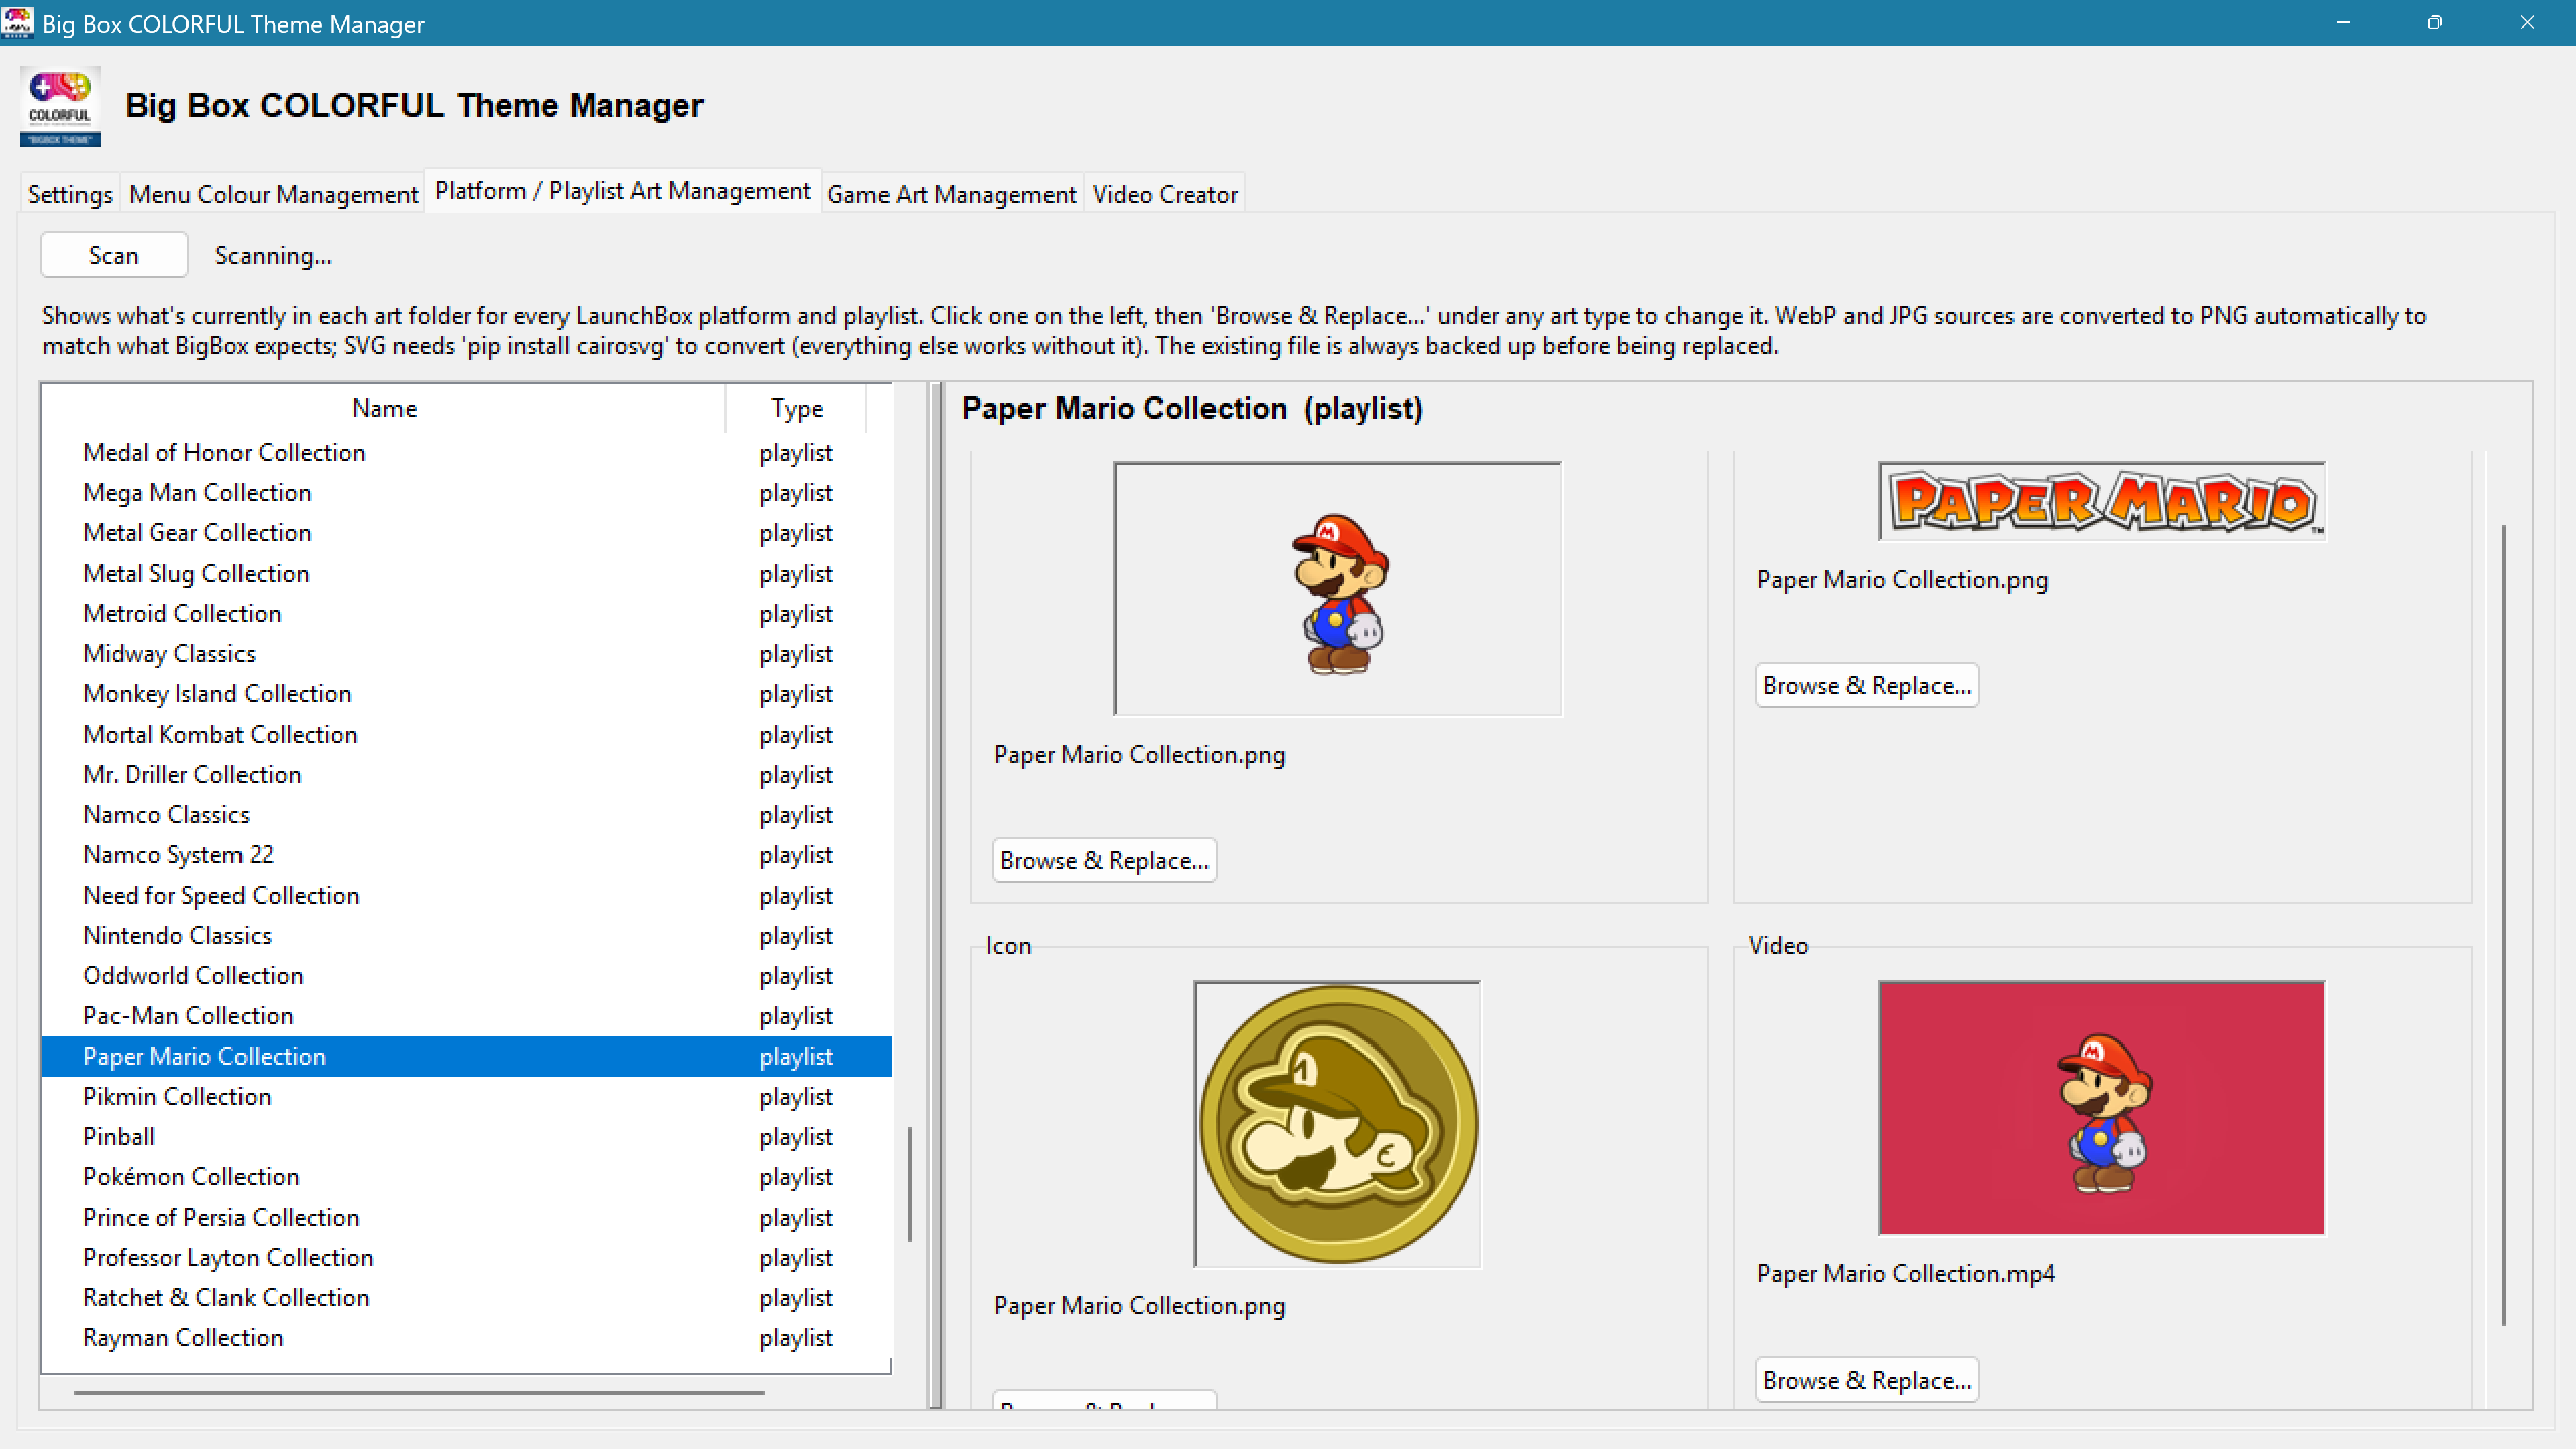Select Need for Speed Collection playlist
Viewport: 2576px width, 1449px height.
(x=466, y=896)
